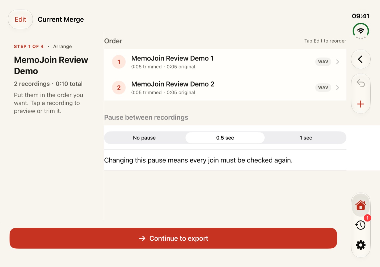Click the Edit button

(x=21, y=19)
